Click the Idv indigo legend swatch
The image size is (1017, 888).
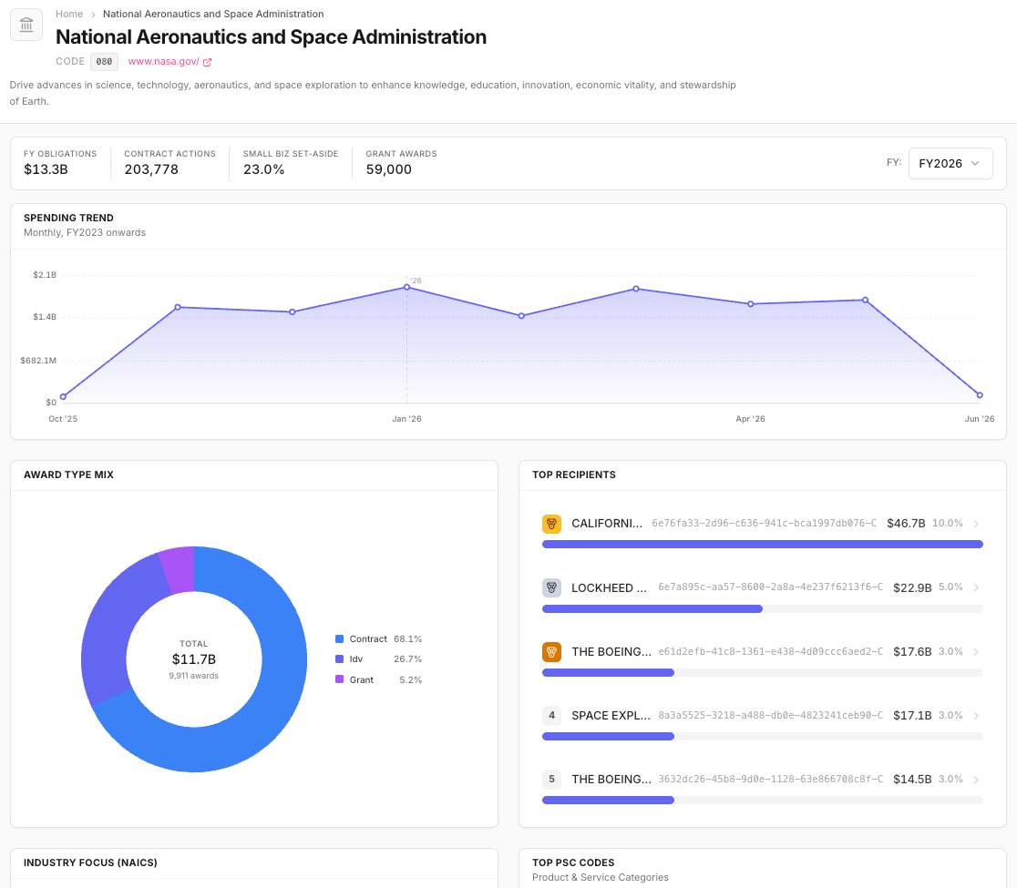click(x=339, y=659)
